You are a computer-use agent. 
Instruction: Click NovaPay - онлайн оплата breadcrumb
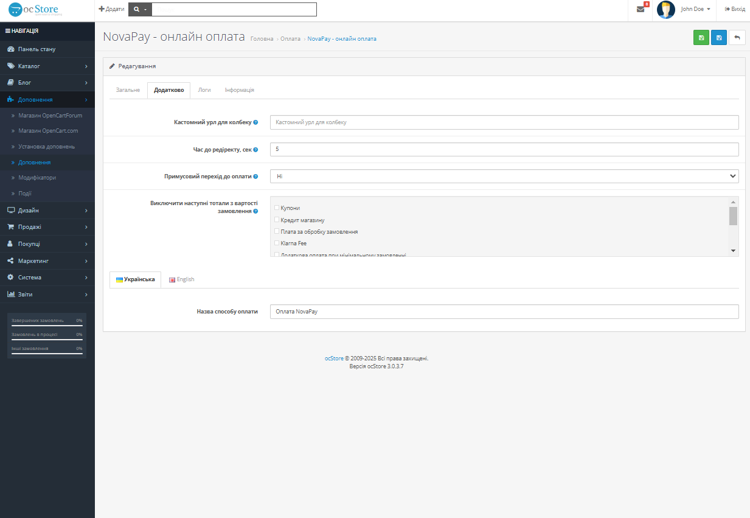pos(342,39)
